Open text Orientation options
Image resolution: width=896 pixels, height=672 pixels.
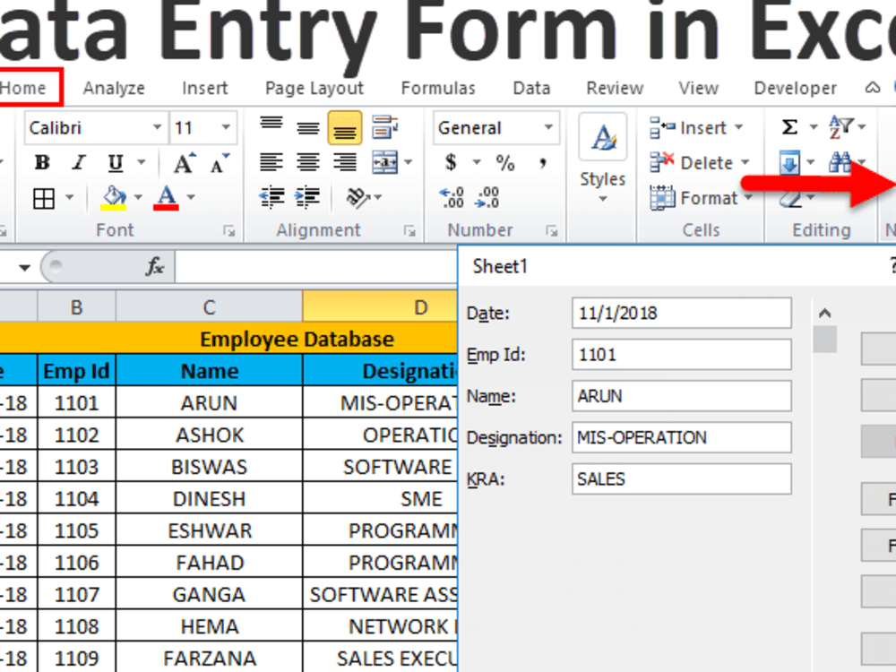pyautogui.click(x=359, y=198)
